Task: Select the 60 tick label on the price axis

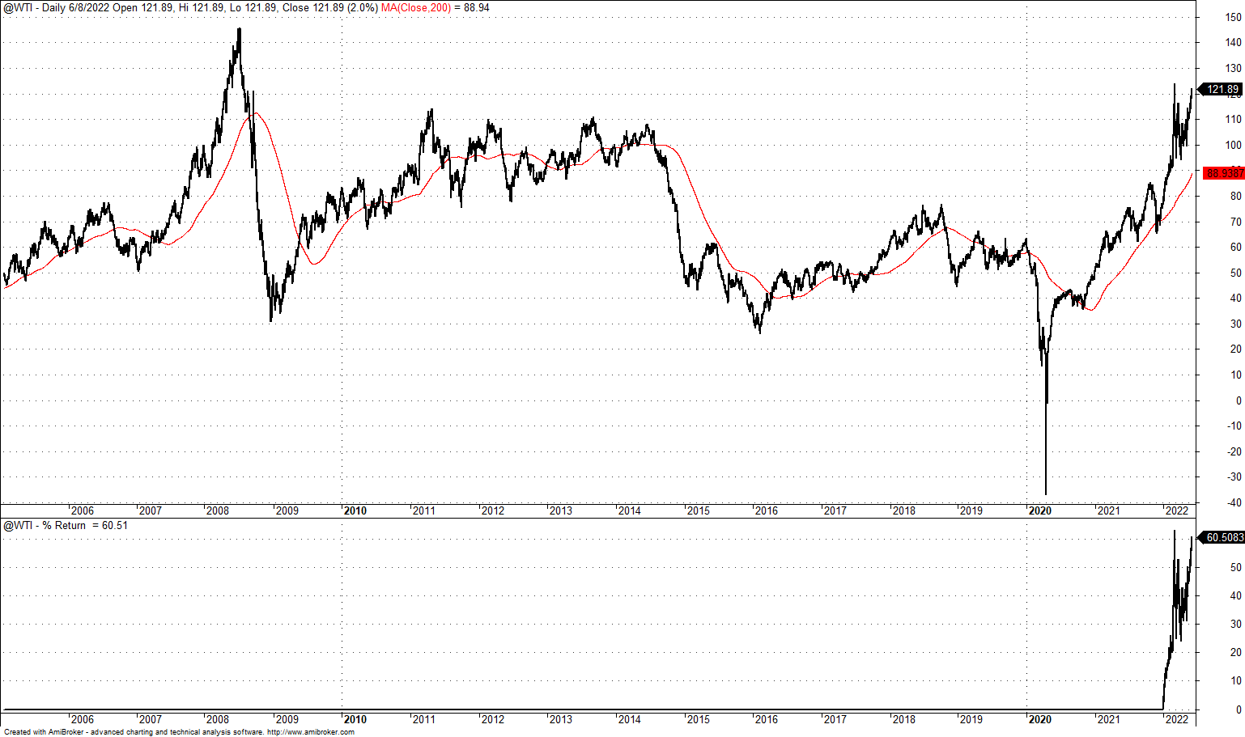Action: (x=1236, y=248)
